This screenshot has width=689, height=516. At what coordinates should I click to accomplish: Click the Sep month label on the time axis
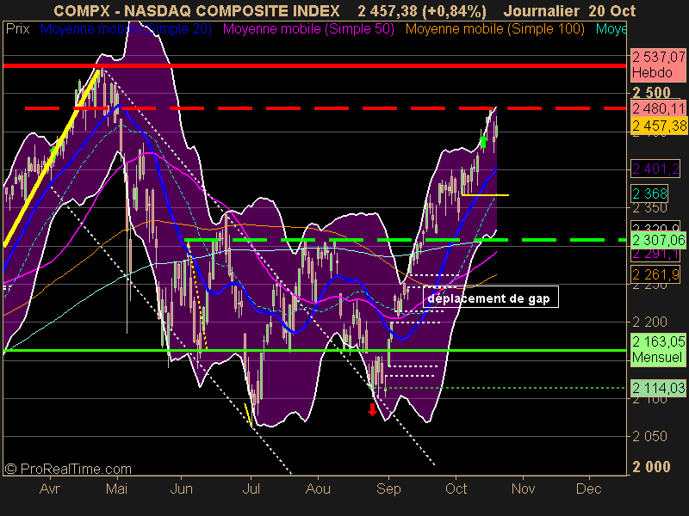pos(388,488)
